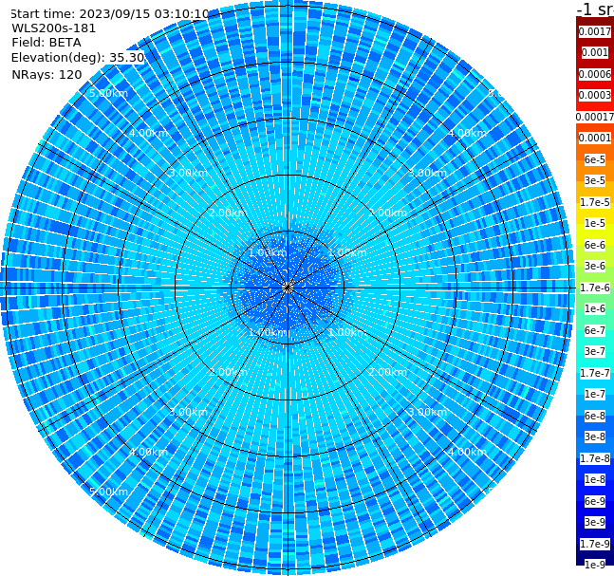
Task: Click the upper-left 5.00km range ring label
Action: coord(108,93)
